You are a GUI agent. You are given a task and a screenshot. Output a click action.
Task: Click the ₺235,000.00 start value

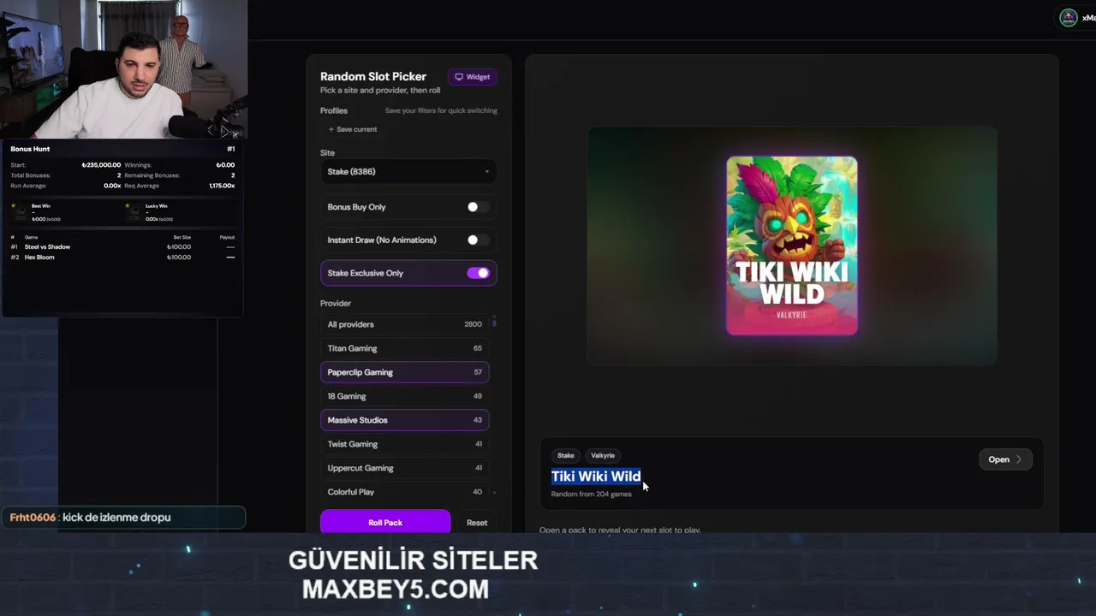pos(101,165)
